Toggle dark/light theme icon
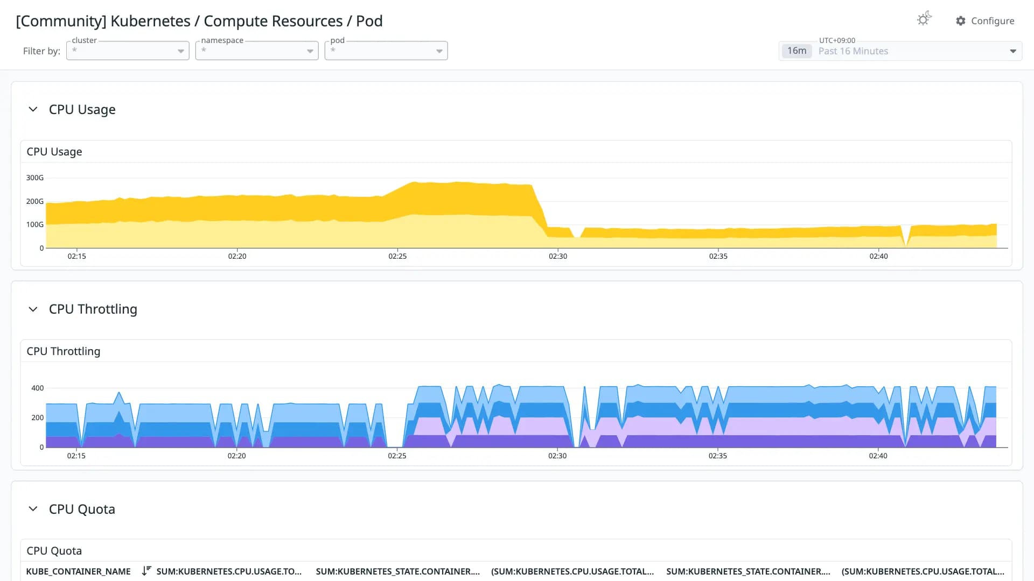The width and height of the screenshot is (1034, 581). (x=924, y=19)
